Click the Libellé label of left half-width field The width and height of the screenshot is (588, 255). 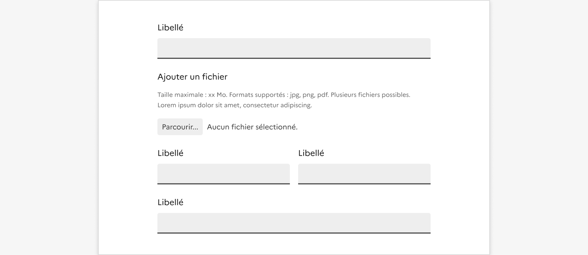click(170, 153)
